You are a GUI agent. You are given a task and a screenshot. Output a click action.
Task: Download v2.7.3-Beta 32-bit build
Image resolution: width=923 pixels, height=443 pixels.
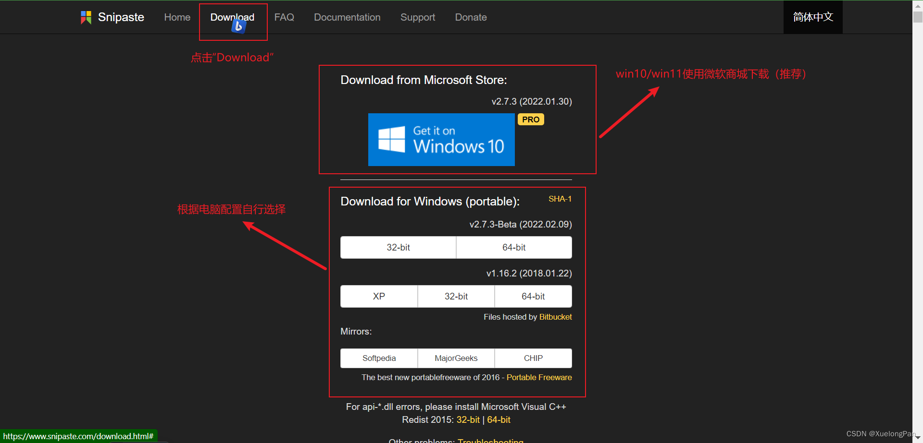click(398, 248)
